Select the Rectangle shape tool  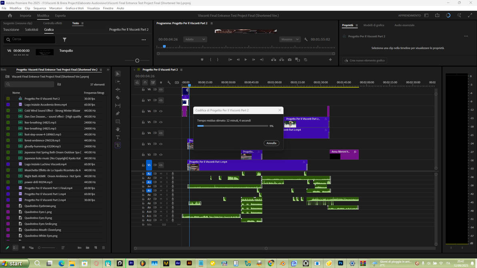point(118,121)
